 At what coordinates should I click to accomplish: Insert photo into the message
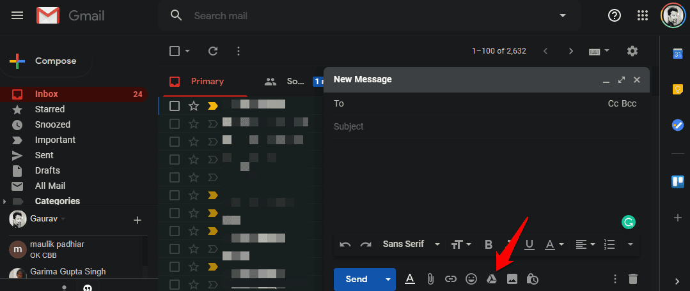point(512,279)
